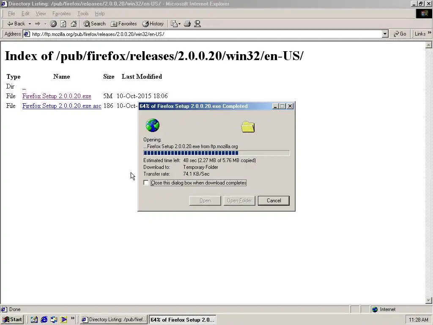Launch Internet Explorer from quick launch

(x=44, y=319)
